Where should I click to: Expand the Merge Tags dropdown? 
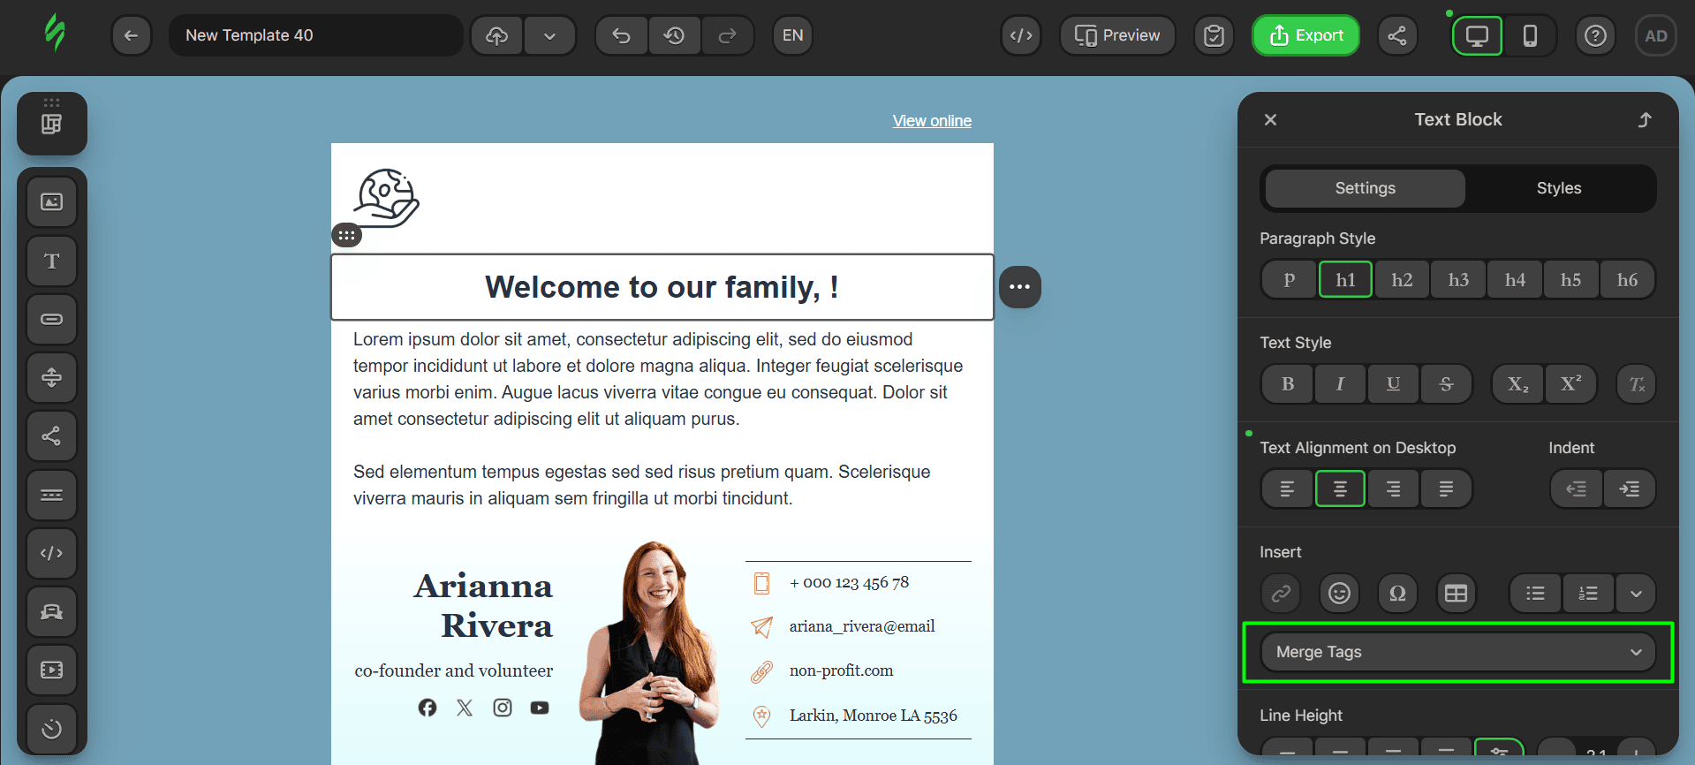(x=1457, y=652)
